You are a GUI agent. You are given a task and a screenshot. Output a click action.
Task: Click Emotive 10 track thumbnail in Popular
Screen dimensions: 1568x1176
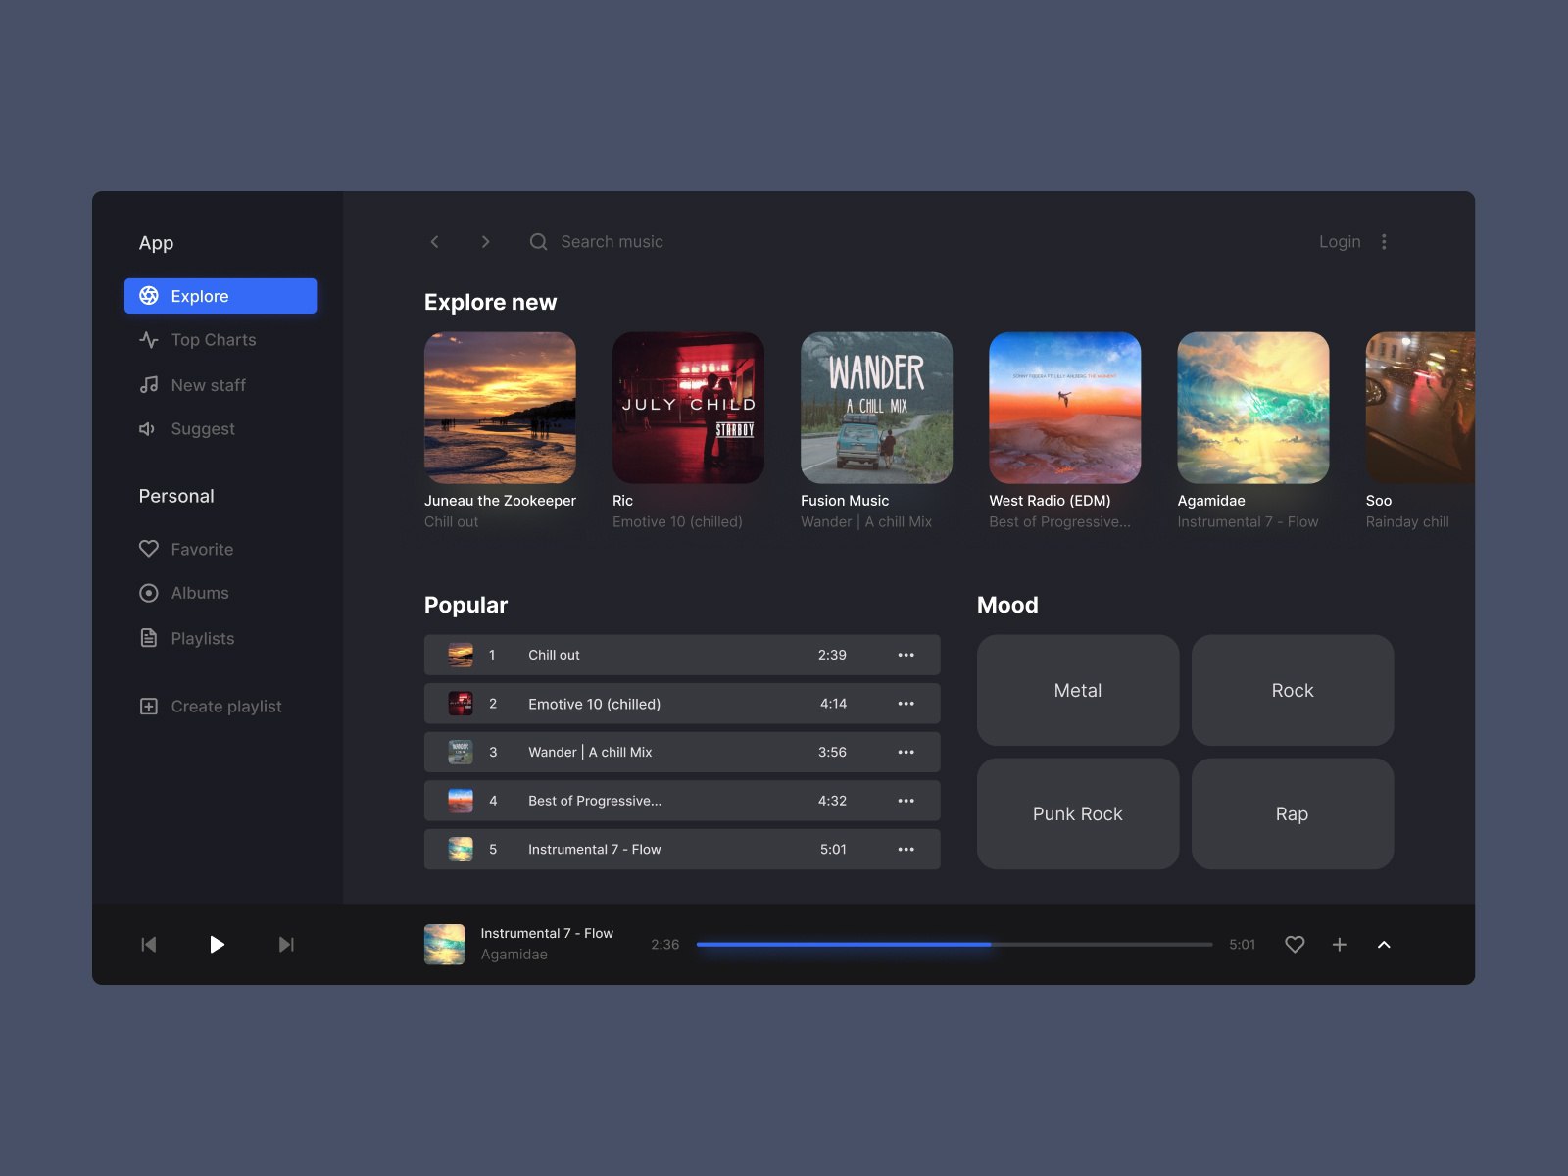461,704
